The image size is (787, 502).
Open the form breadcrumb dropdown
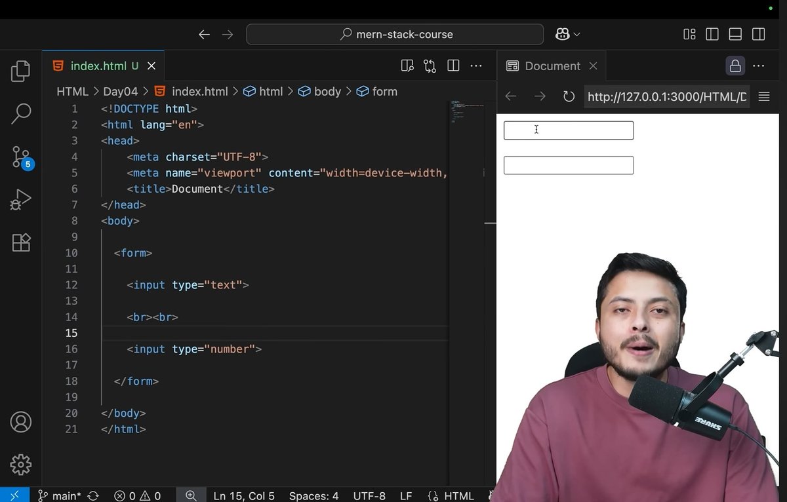[377, 92]
